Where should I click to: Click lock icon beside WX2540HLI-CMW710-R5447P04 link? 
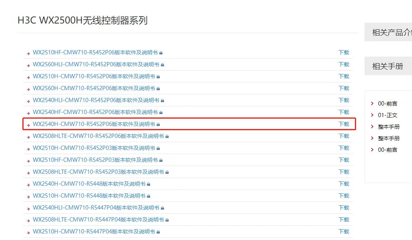[162, 208]
